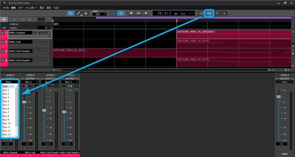Screen dimensions: 295x157
Task: Open the ヘルプ menu
Action: tap(56, 8)
